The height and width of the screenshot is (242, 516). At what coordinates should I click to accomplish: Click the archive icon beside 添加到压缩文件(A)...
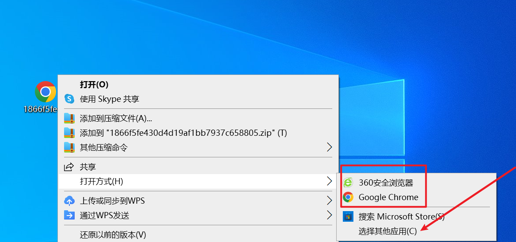pos(69,118)
